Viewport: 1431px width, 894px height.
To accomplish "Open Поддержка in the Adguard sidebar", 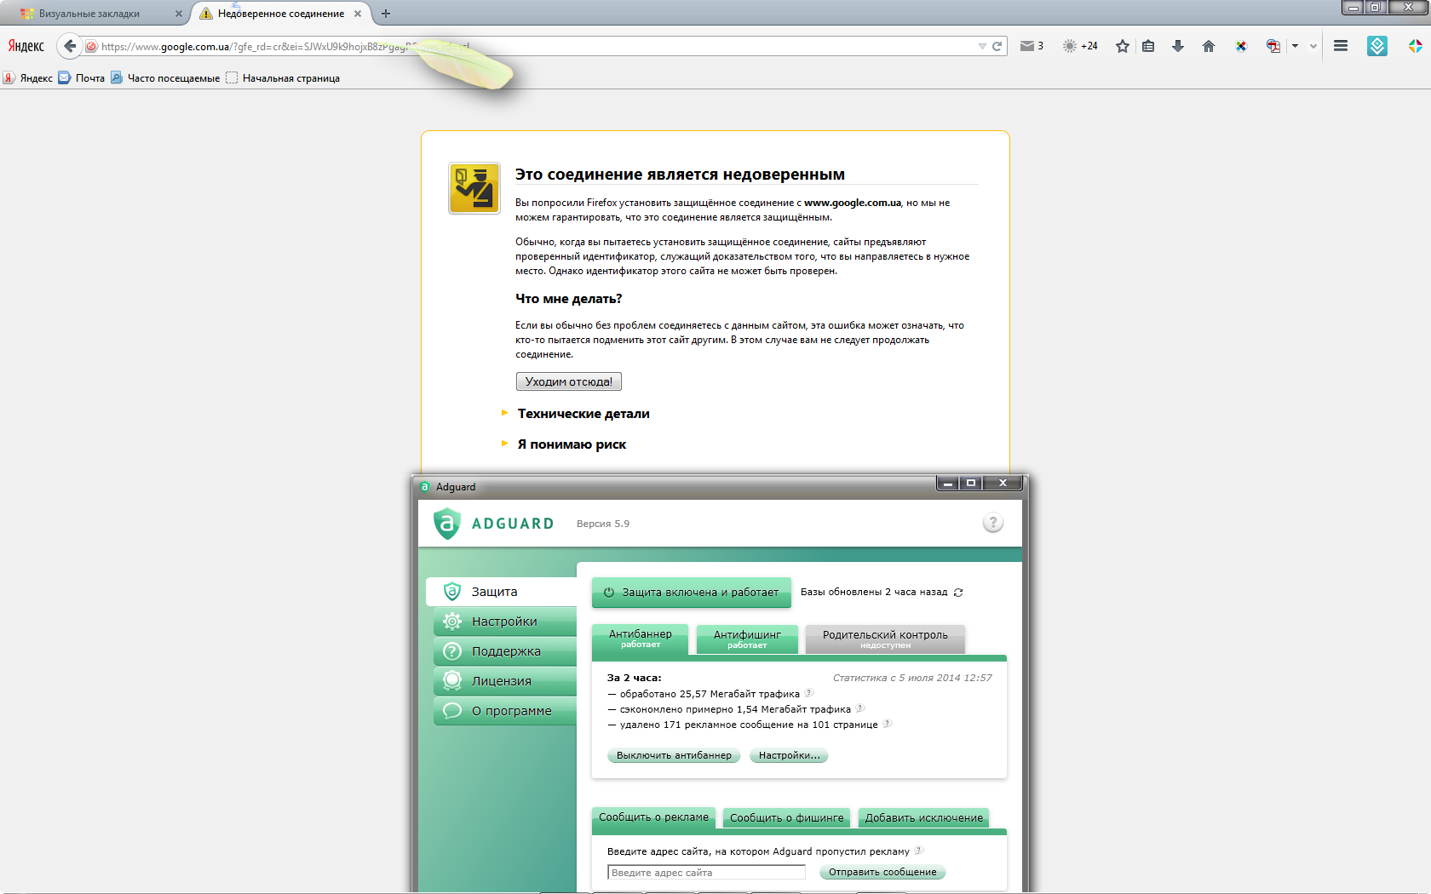I will click(505, 651).
